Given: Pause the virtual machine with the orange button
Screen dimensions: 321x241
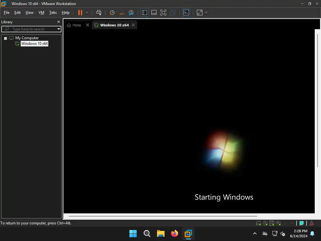Looking at the screenshot, I should click(80, 13).
